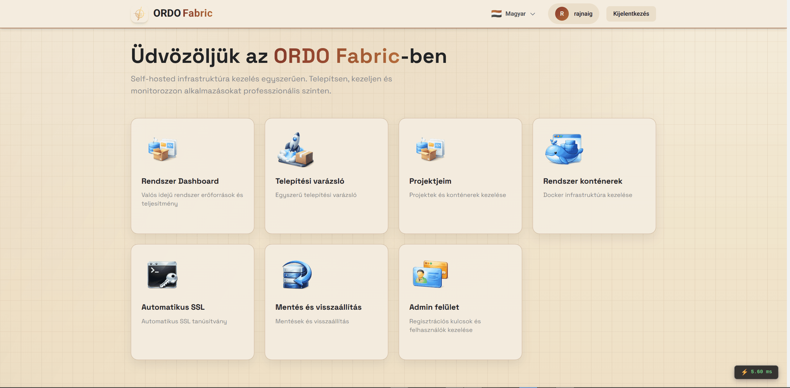
Task: Click the Hungarian flag icon in the header
Action: tap(496, 13)
